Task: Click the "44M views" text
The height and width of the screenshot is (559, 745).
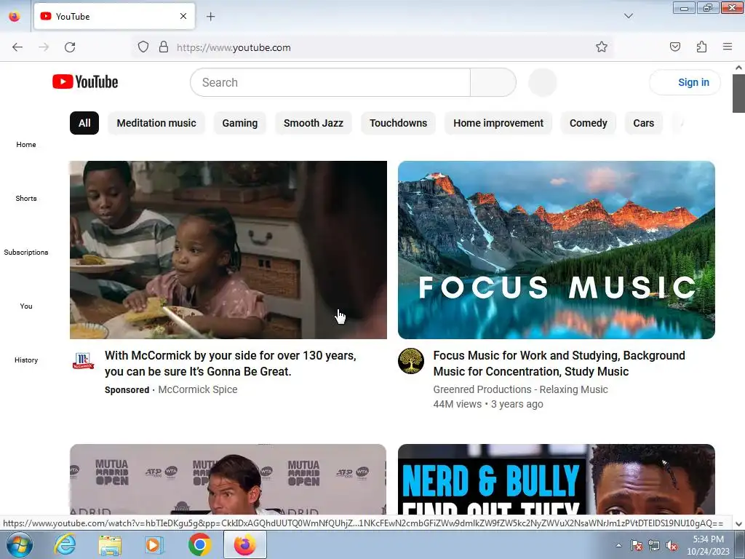Action: tap(457, 404)
